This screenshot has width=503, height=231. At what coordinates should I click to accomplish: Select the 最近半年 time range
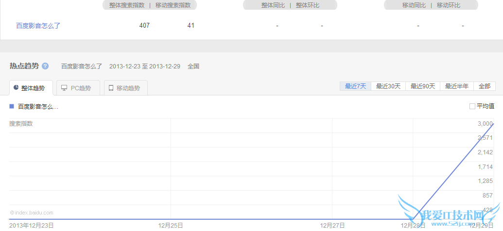[457, 86]
